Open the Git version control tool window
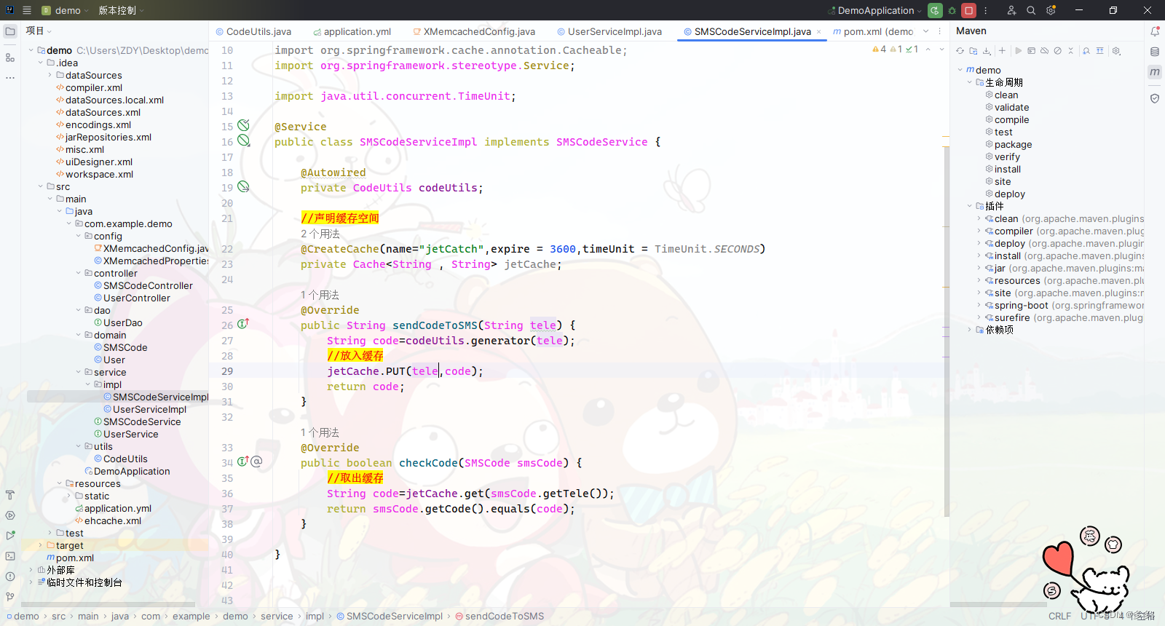 click(10, 597)
